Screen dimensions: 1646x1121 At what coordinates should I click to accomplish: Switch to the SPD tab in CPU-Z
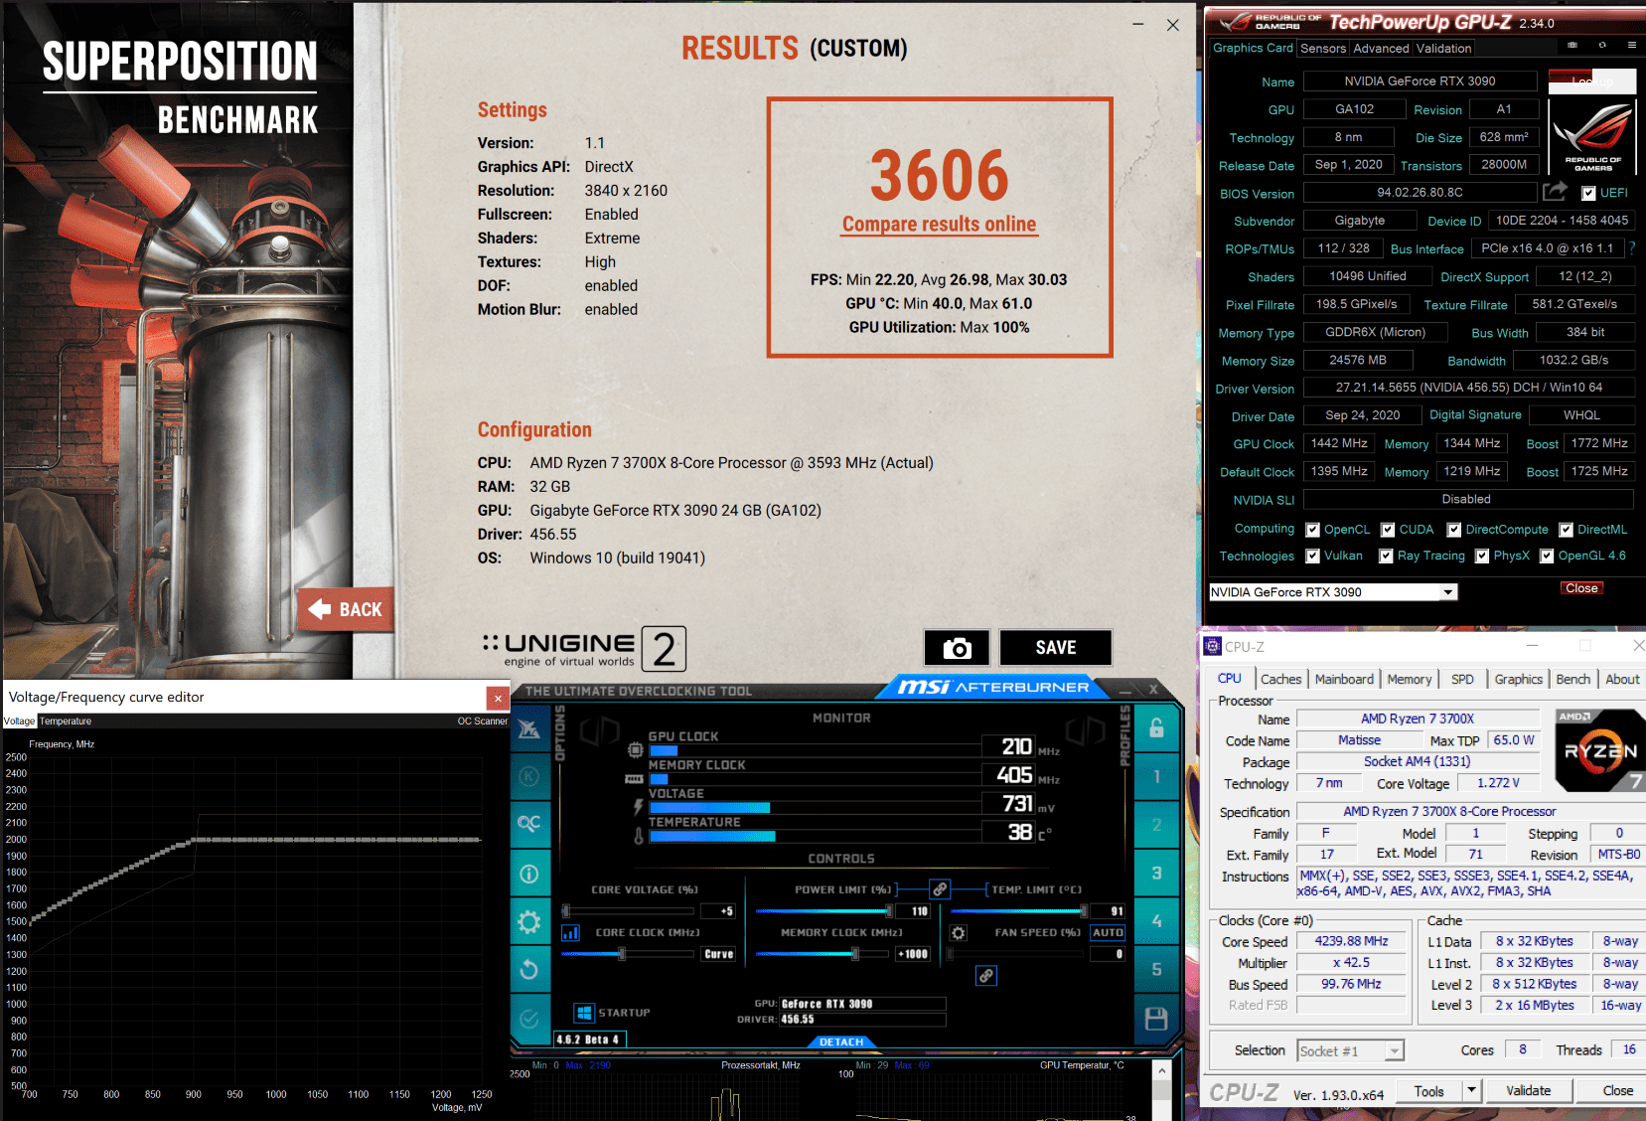click(x=1462, y=679)
